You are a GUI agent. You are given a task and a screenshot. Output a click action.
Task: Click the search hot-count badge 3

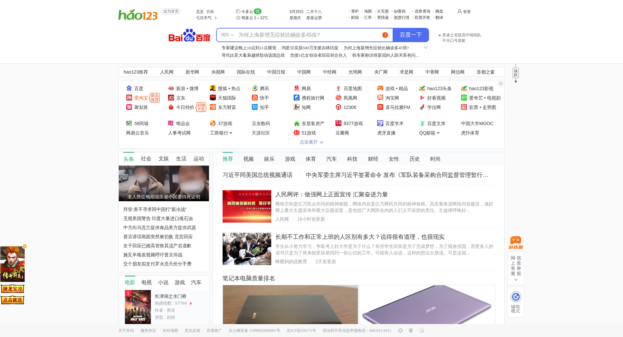pos(385,35)
